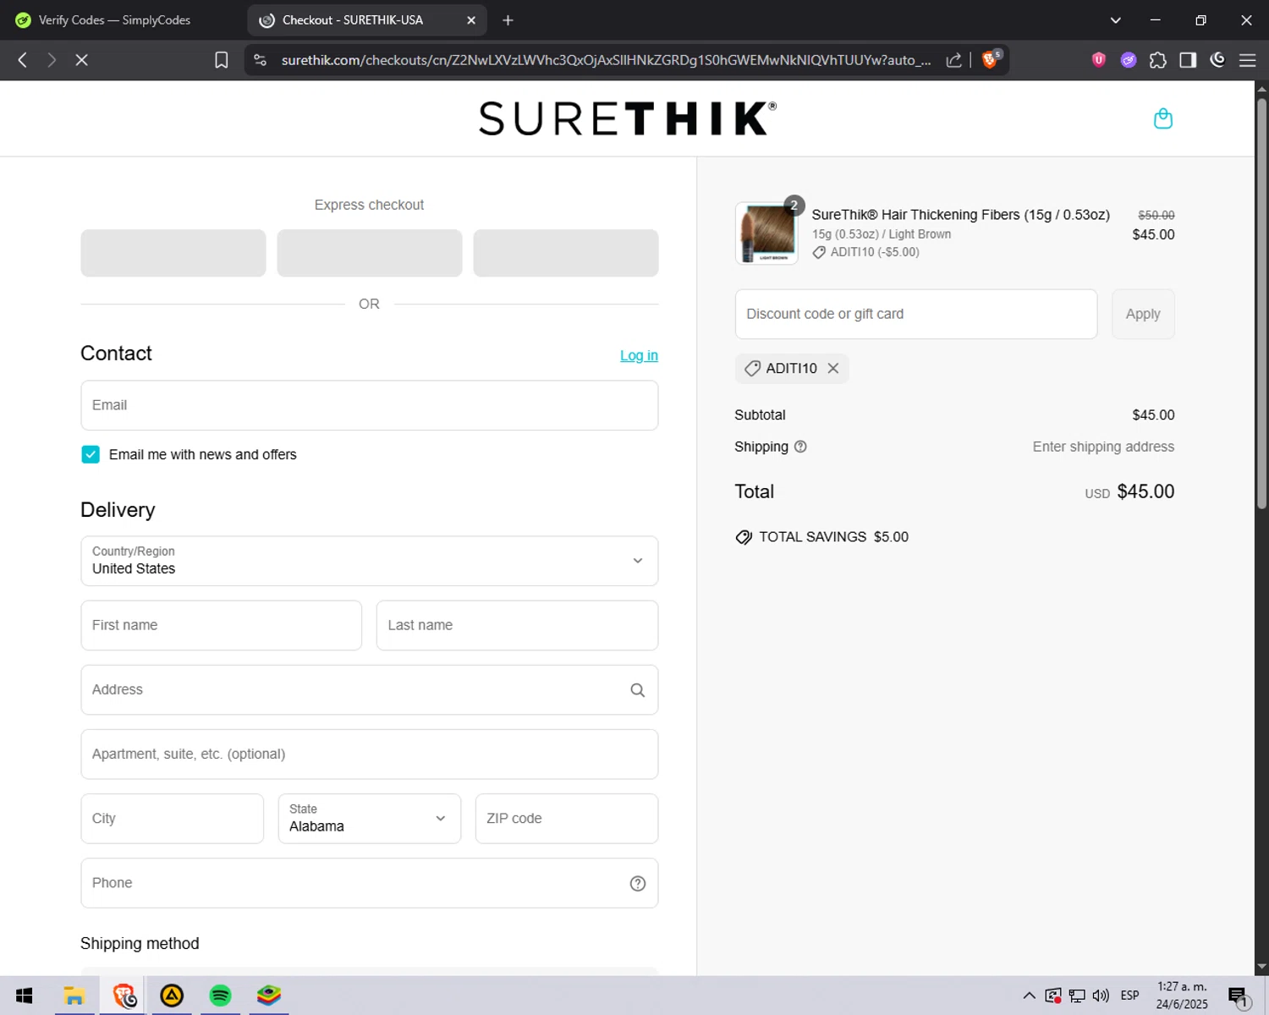
Task: Click the middle express checkout button
Action: click(370, 253)
